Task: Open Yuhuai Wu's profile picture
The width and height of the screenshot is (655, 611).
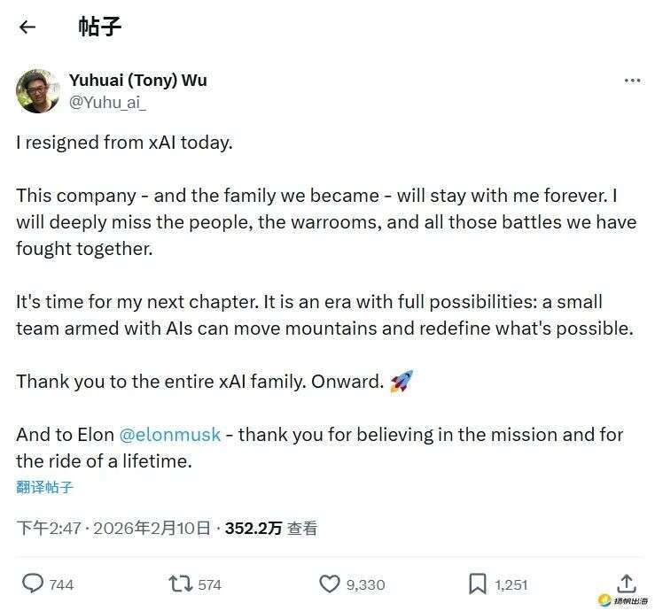Action: (x=38, y=91)
